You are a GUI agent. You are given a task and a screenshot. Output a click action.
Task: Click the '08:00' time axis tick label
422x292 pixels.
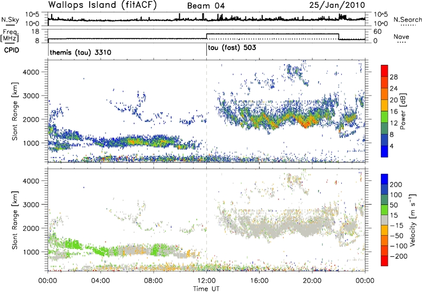(x=154, y=281)
